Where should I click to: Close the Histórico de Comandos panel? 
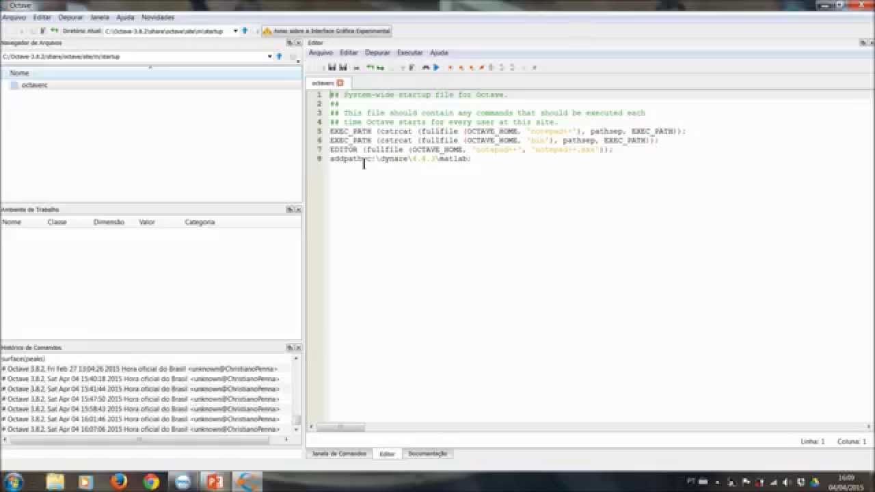point(297,347)
